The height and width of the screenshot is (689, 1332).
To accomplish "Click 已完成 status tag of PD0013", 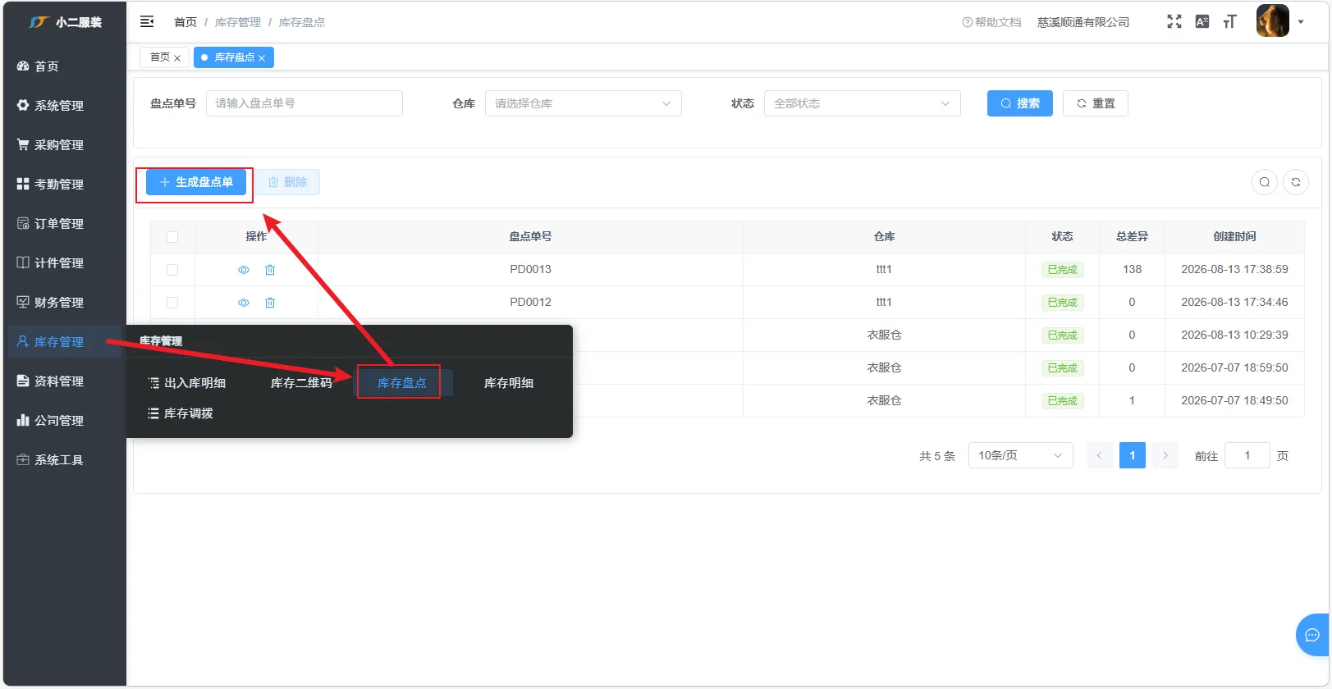I will (x=1062, y=270).
